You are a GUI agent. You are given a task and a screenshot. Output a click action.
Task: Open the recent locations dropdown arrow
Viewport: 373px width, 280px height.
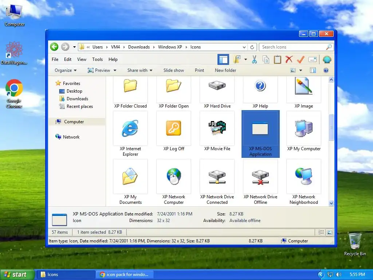click(x=74, y=47)
